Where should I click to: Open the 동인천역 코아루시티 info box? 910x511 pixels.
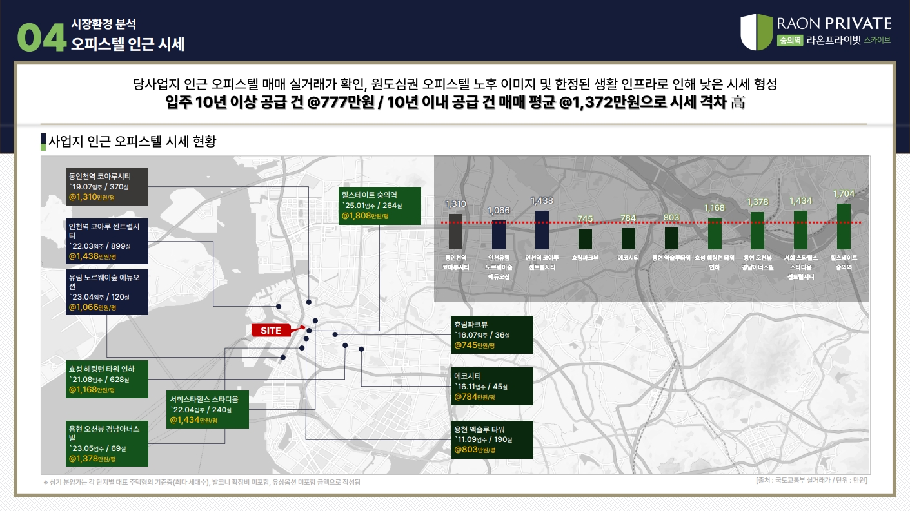107,186
